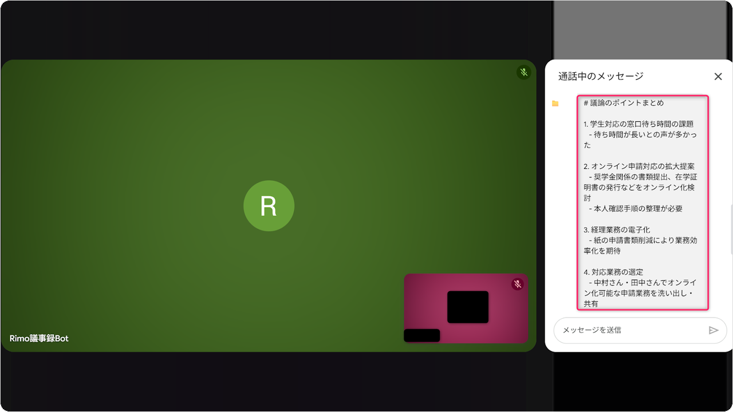The image size is (733, 412).
Task: Click the line '4. 対応業務の選定'
Action: 613,272
